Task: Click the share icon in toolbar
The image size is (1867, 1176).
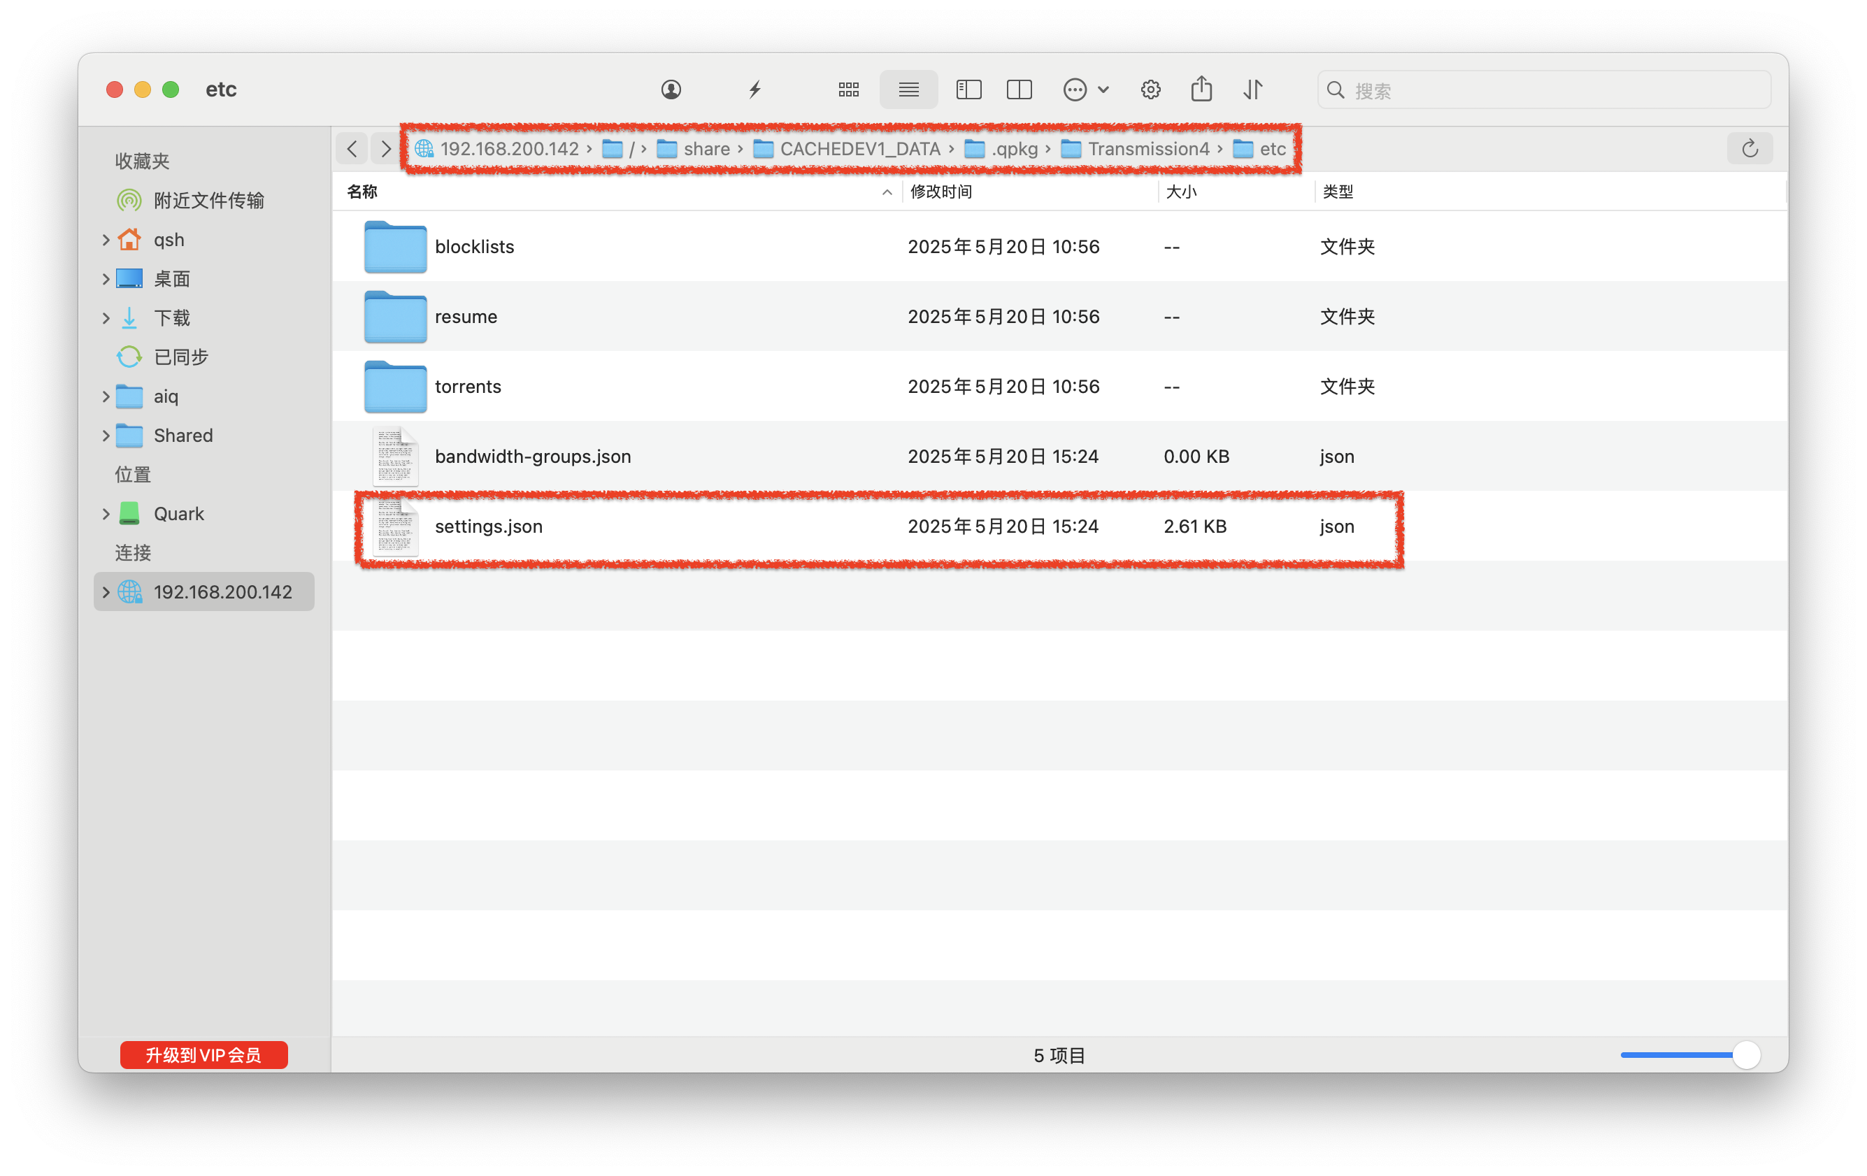Action: pyautogui.click(x=1201, y=90)
